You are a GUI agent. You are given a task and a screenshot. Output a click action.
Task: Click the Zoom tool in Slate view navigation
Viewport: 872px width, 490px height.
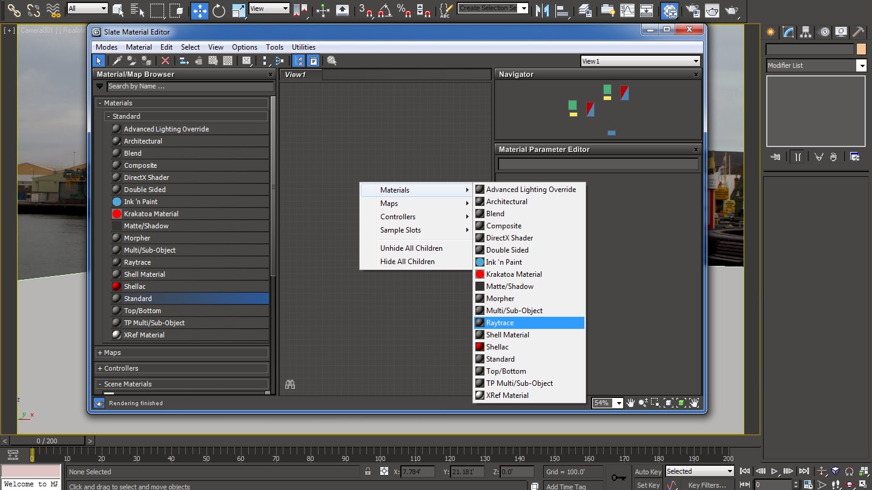(642, 403)
